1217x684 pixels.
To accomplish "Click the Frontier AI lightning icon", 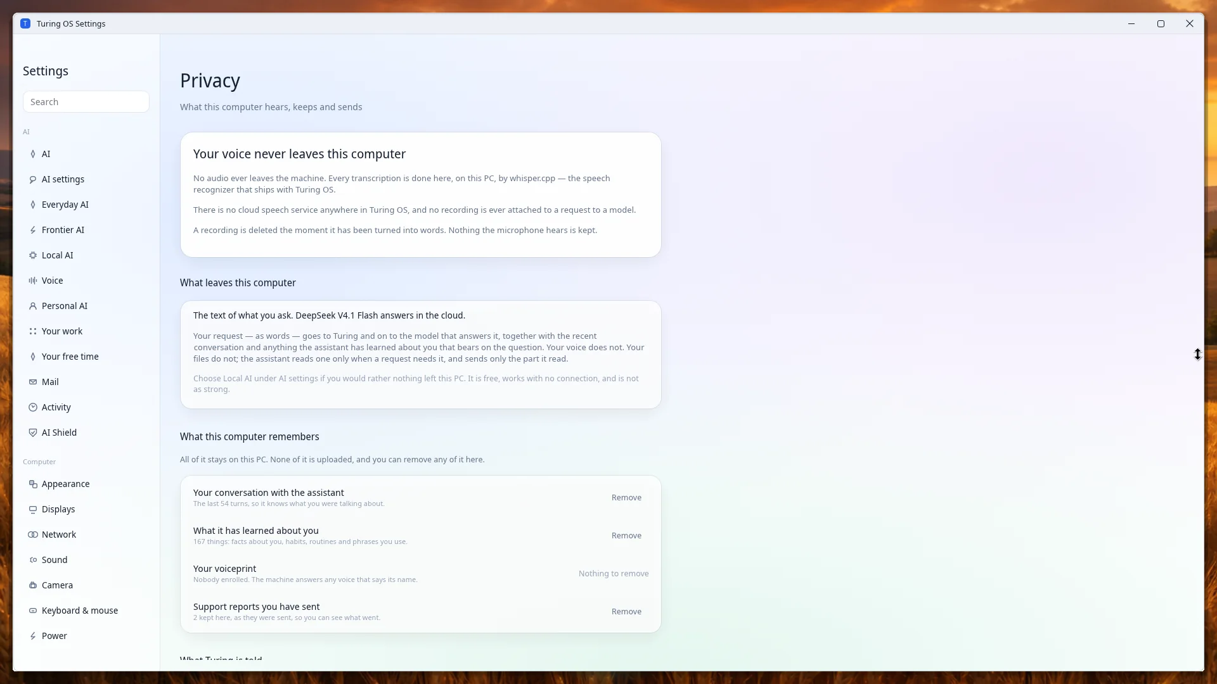I will coord(33,230).
